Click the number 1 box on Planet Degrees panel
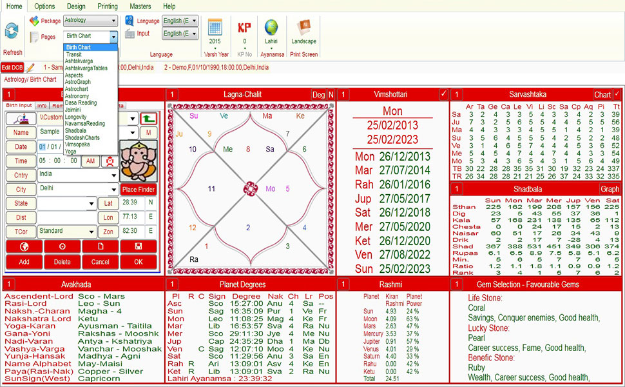625x387 pixels. point(172,284)
